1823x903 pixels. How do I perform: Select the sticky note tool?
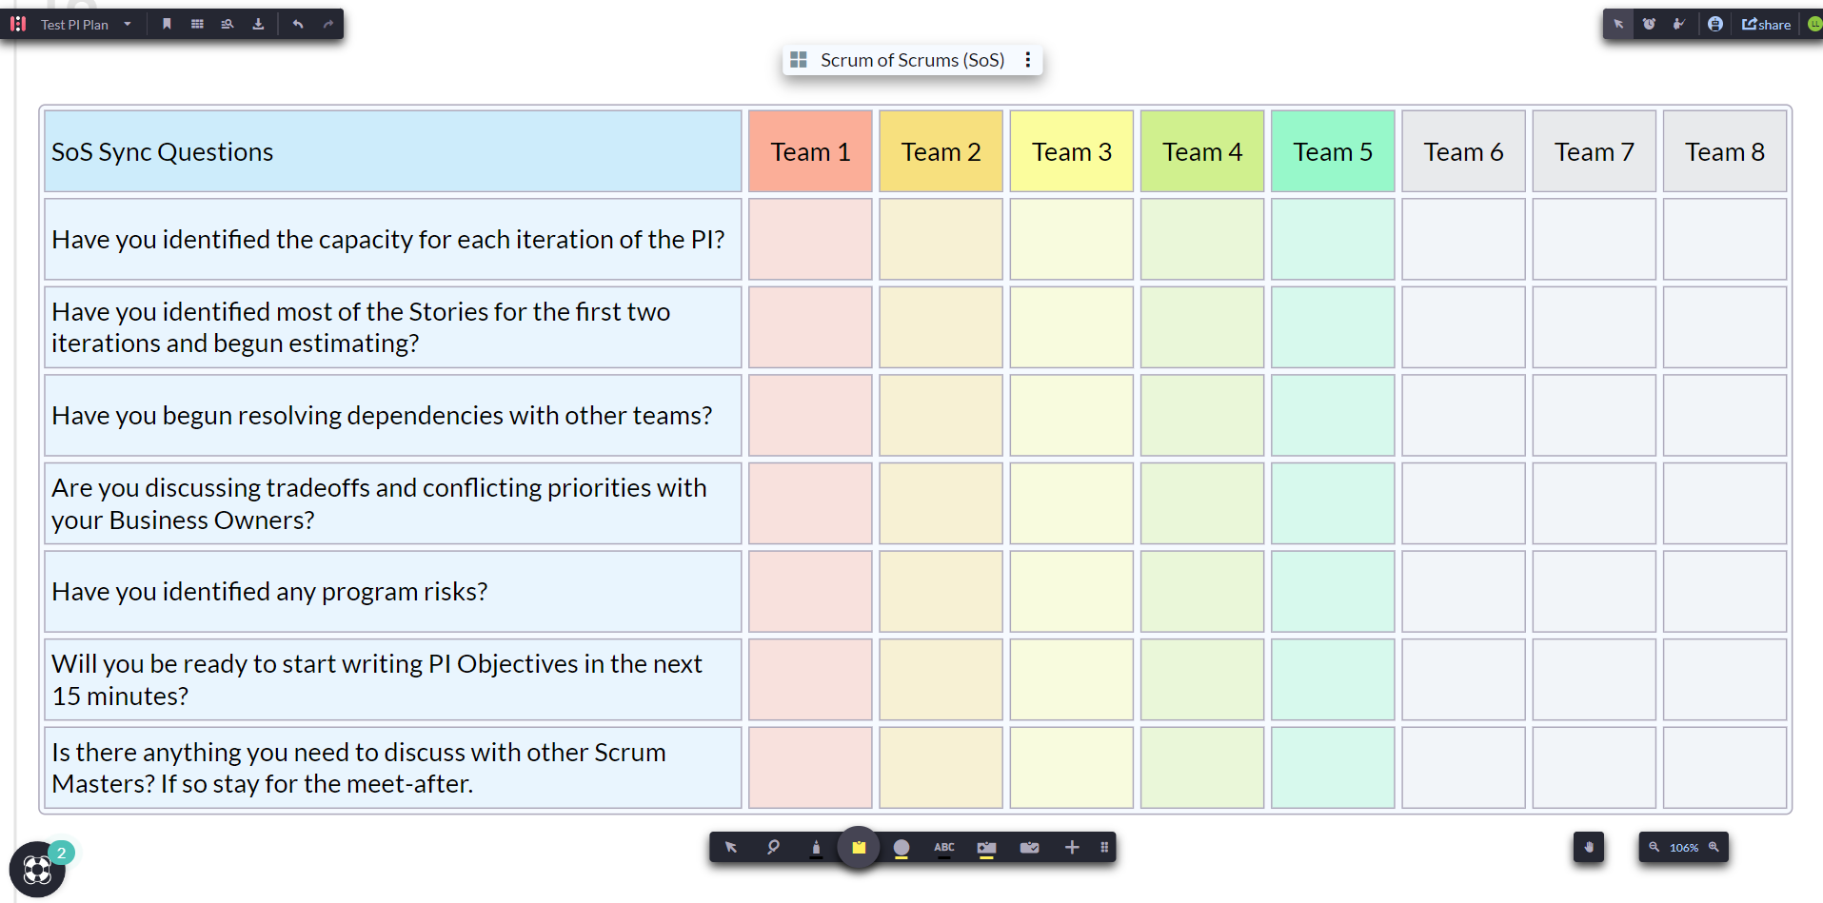point(859,847)
